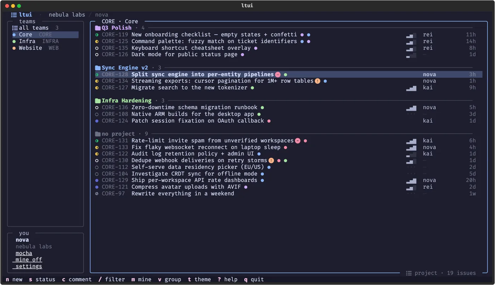Click nova username in you panel
Screen dimensions: 495x285
click(22, 240)
